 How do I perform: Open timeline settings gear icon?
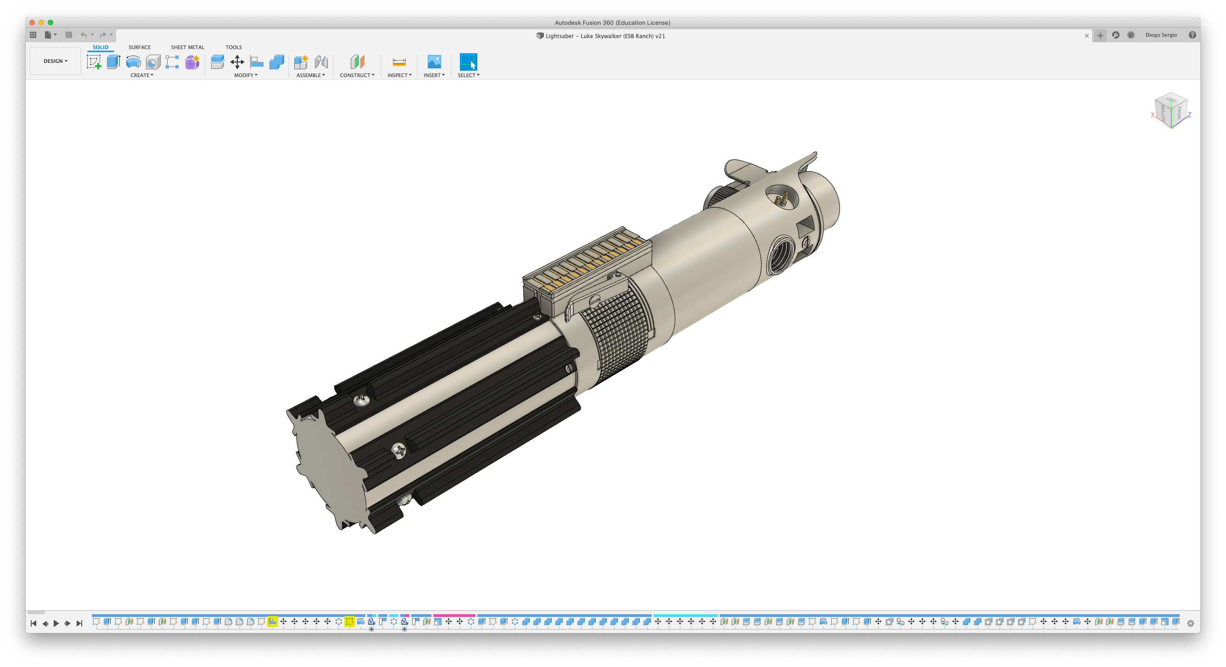[1190, 623]
